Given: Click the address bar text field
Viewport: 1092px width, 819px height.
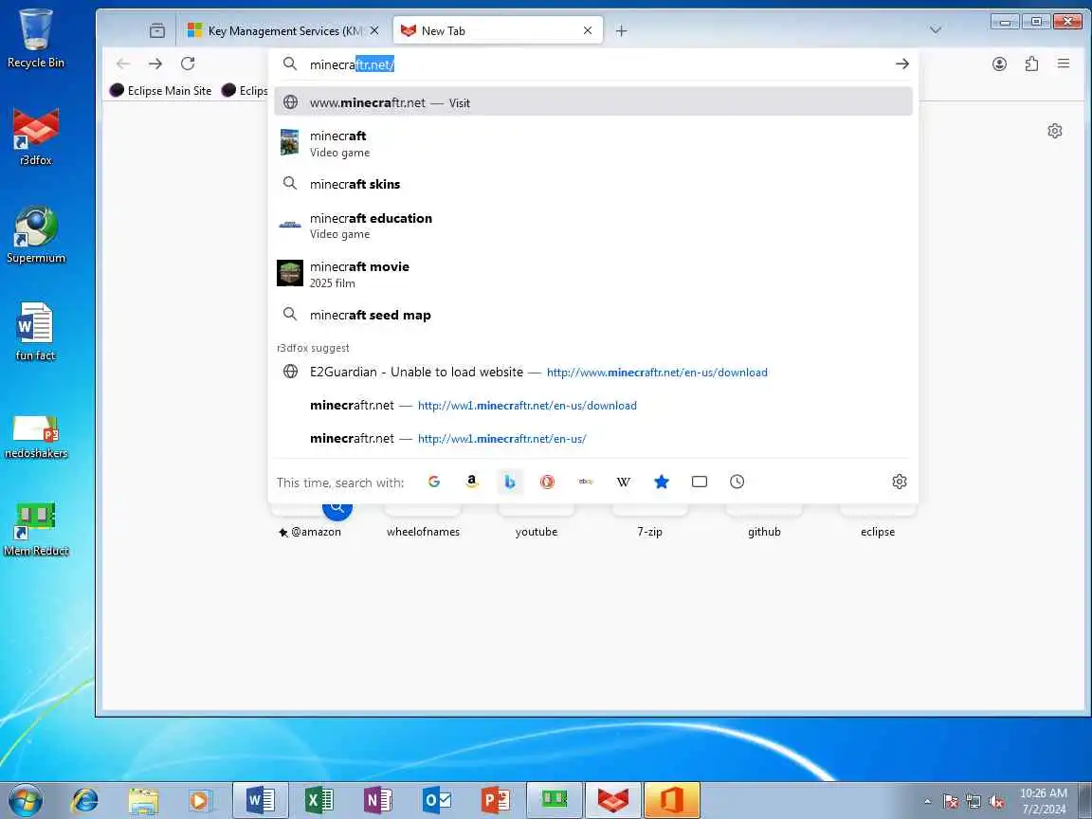Looking at the screenshot, I should pos(595,64).
